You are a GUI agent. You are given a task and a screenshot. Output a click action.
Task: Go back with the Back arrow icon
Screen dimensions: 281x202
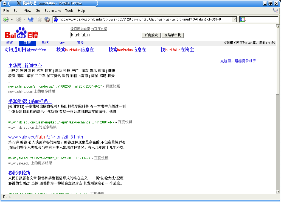pyautogui.click(x=6, y=19)
